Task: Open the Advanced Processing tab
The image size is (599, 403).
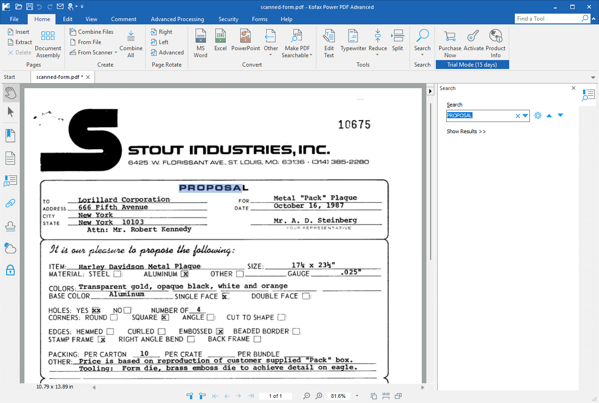Action: click(x=177, y=19)
